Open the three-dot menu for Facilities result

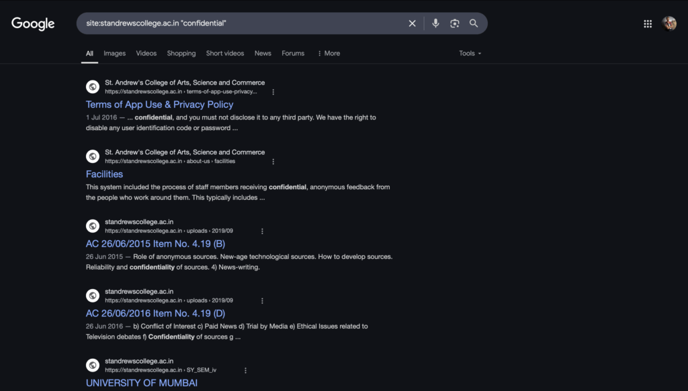(273, 162)
